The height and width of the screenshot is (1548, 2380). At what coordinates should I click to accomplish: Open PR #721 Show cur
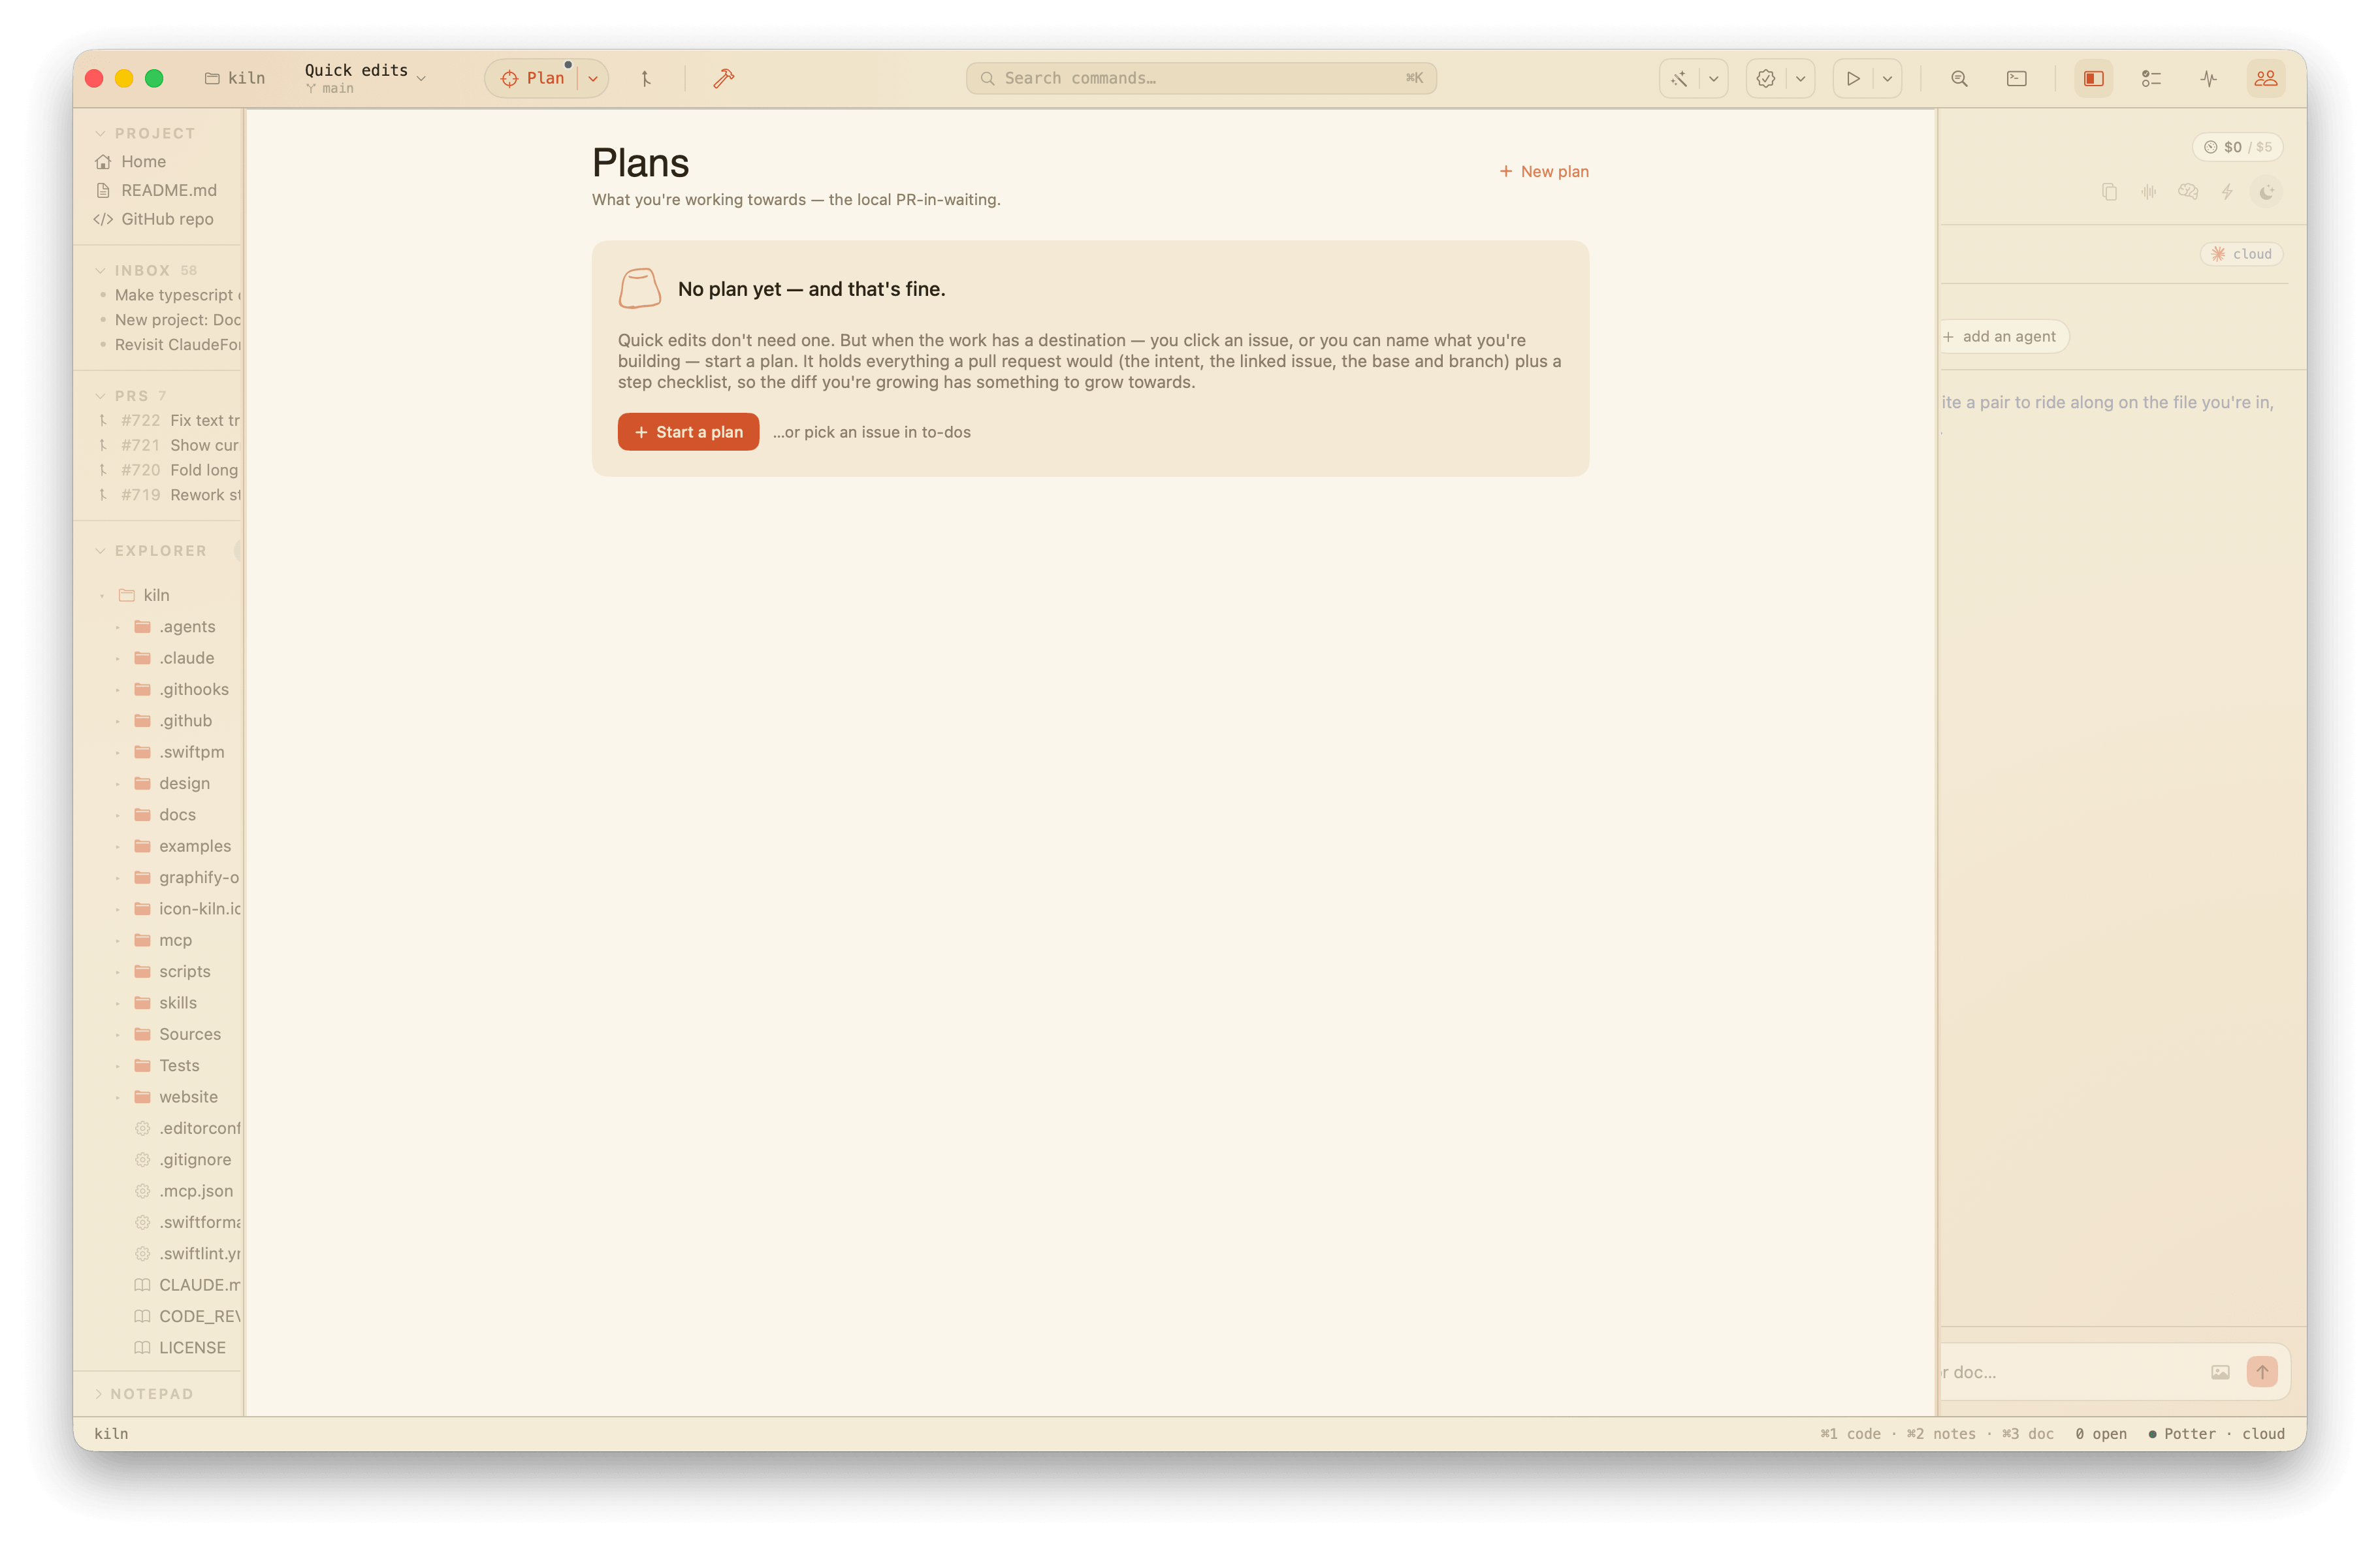tap(168, 445)
